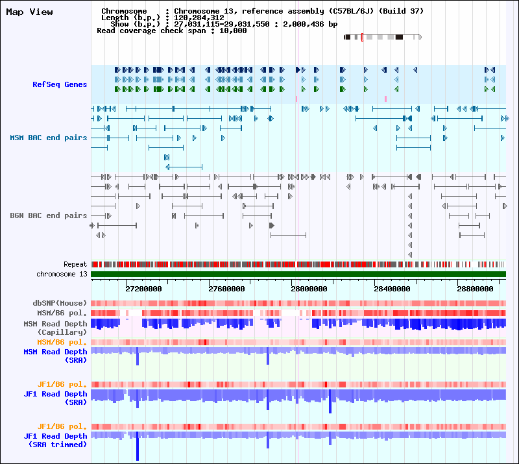519x464 pixels.
Task: Click the dbSNP(Mouse) density heat bar
Action: tap(298, 303)
